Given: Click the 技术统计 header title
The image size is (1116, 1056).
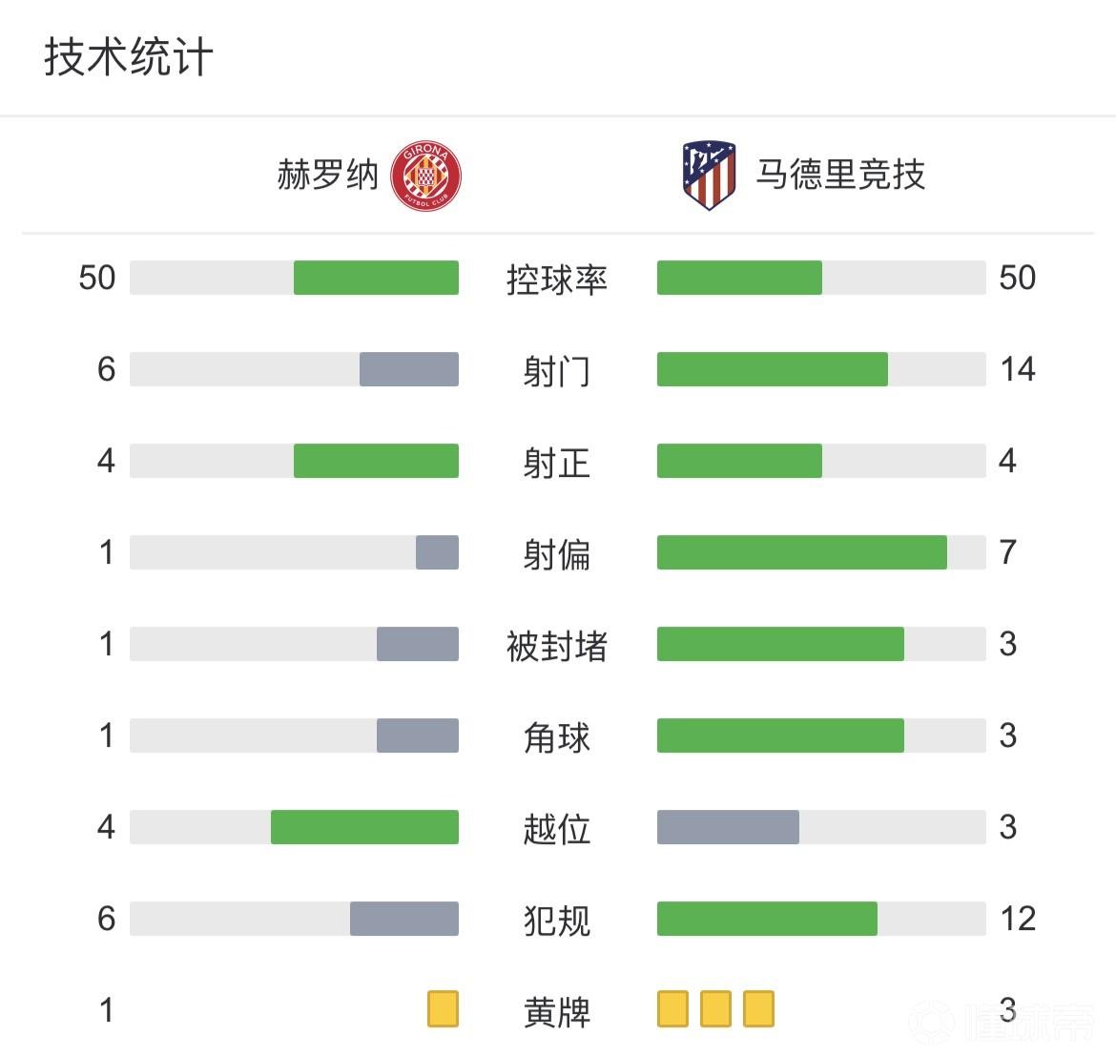Looking at the screenshot, I should point(129,57).
